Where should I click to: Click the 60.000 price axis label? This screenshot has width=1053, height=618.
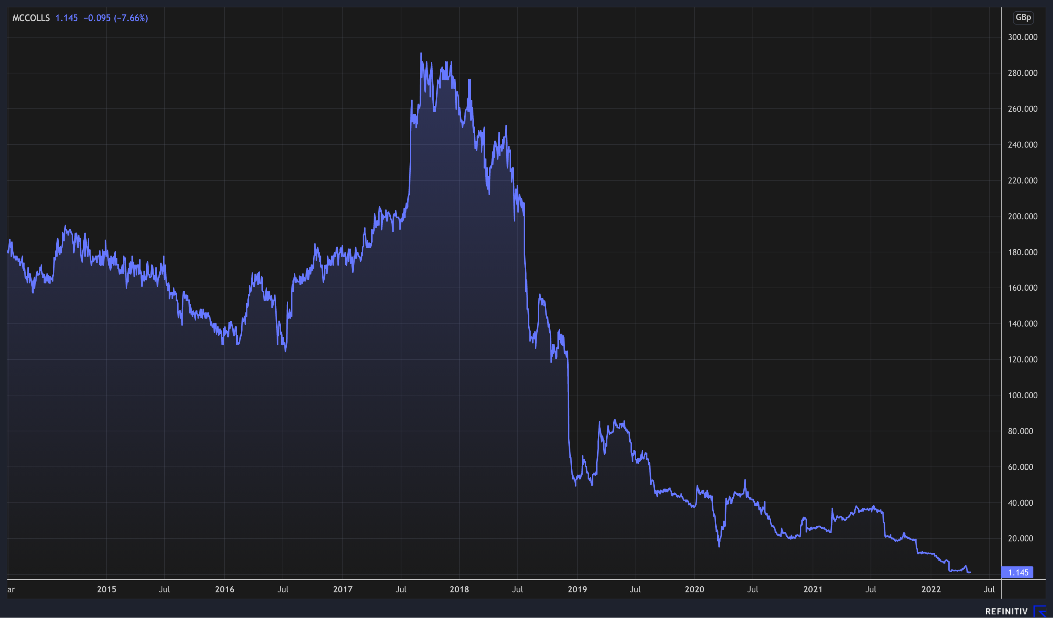[1020, 467]
